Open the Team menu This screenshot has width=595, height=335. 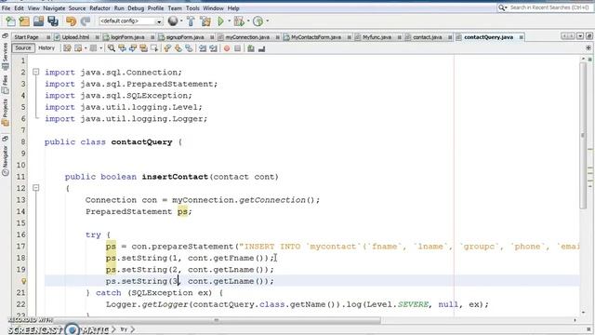point(175,8)
